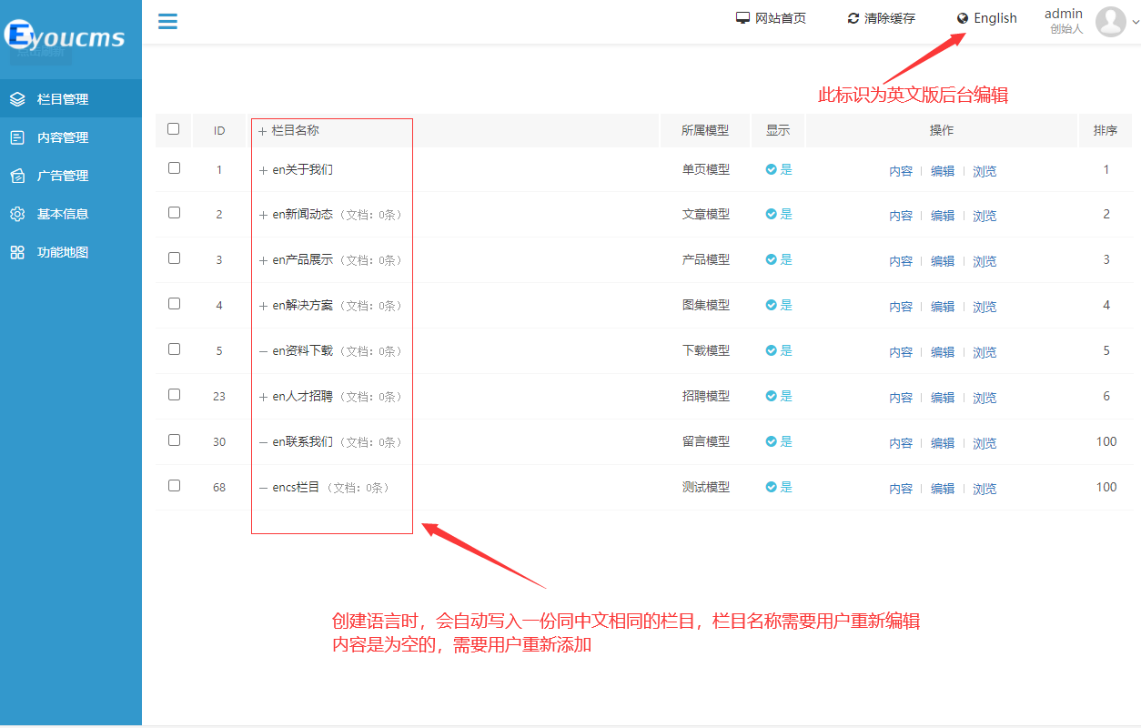Click 浏览 link for encs栏目
The height and width of the screenshot is (728, 1141).
[x=984, y=488]
